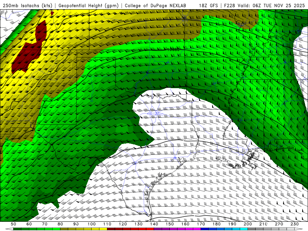Click the '100' color scale label

(x=92, y=224)
